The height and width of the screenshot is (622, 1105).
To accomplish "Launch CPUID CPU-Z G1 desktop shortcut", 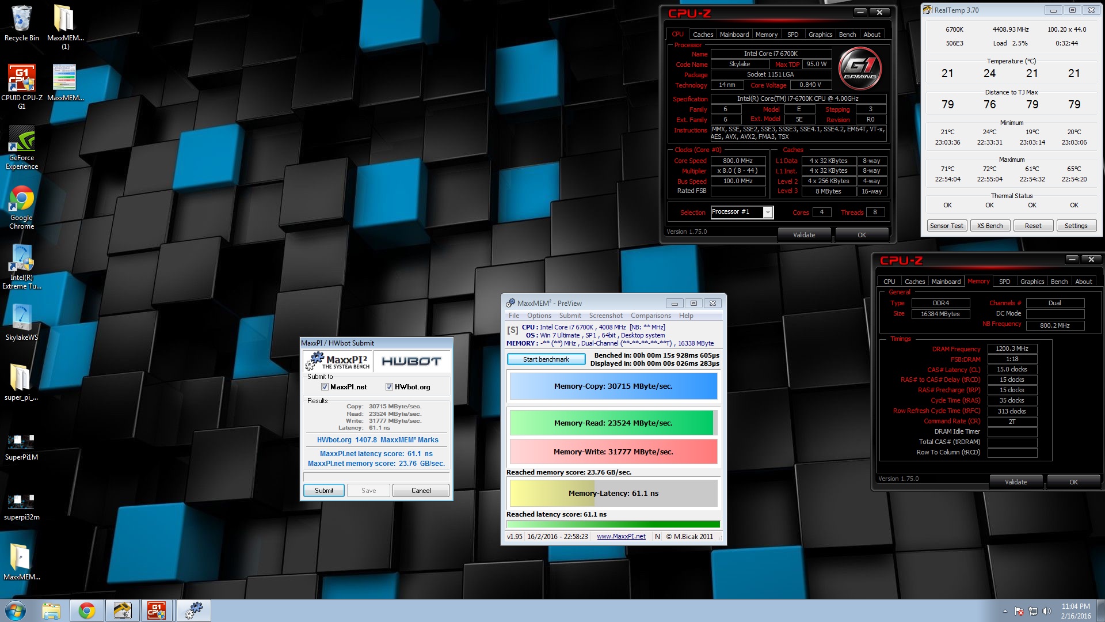I will 21,86.
